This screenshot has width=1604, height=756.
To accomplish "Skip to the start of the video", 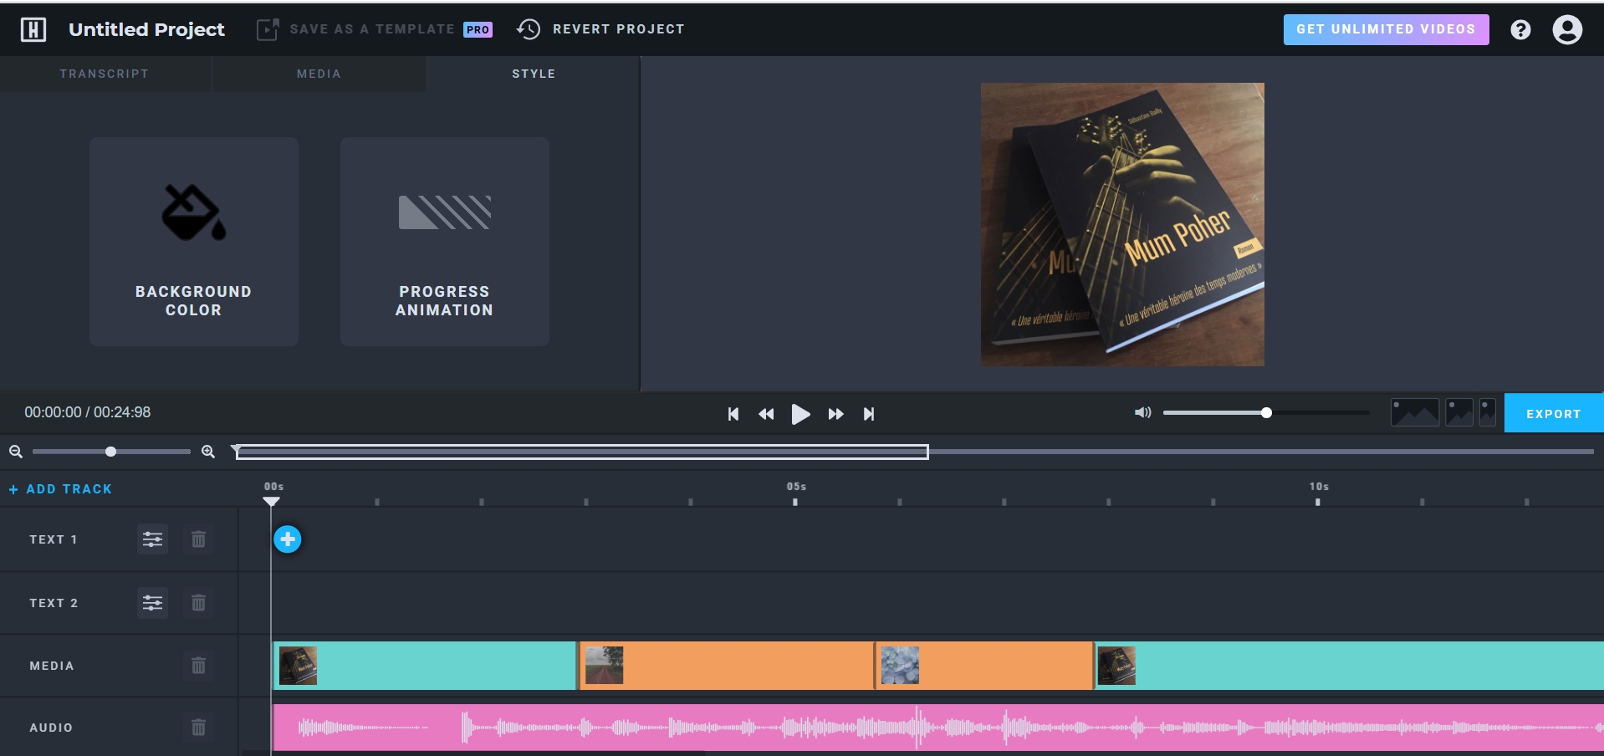I will point(733,414).
